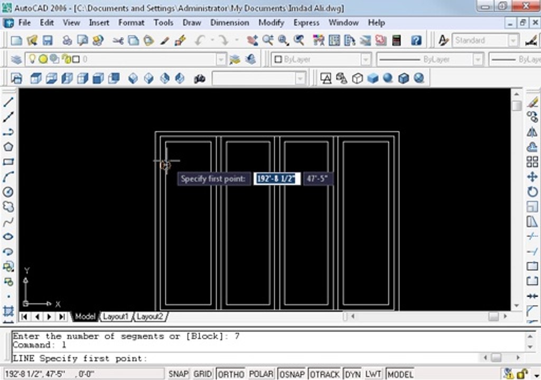541x380 pixels.
Task: Click the New drawing icon
Action: pyautogui.click(x=16, y=40)
